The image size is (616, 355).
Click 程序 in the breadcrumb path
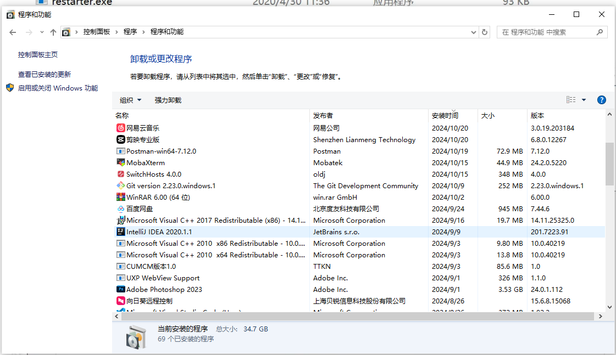pyautogui.click(x=130, y=32)
